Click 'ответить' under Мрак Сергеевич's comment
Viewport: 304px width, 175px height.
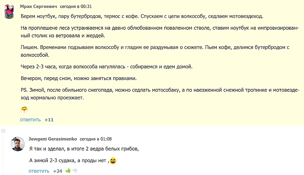point(30,120)
